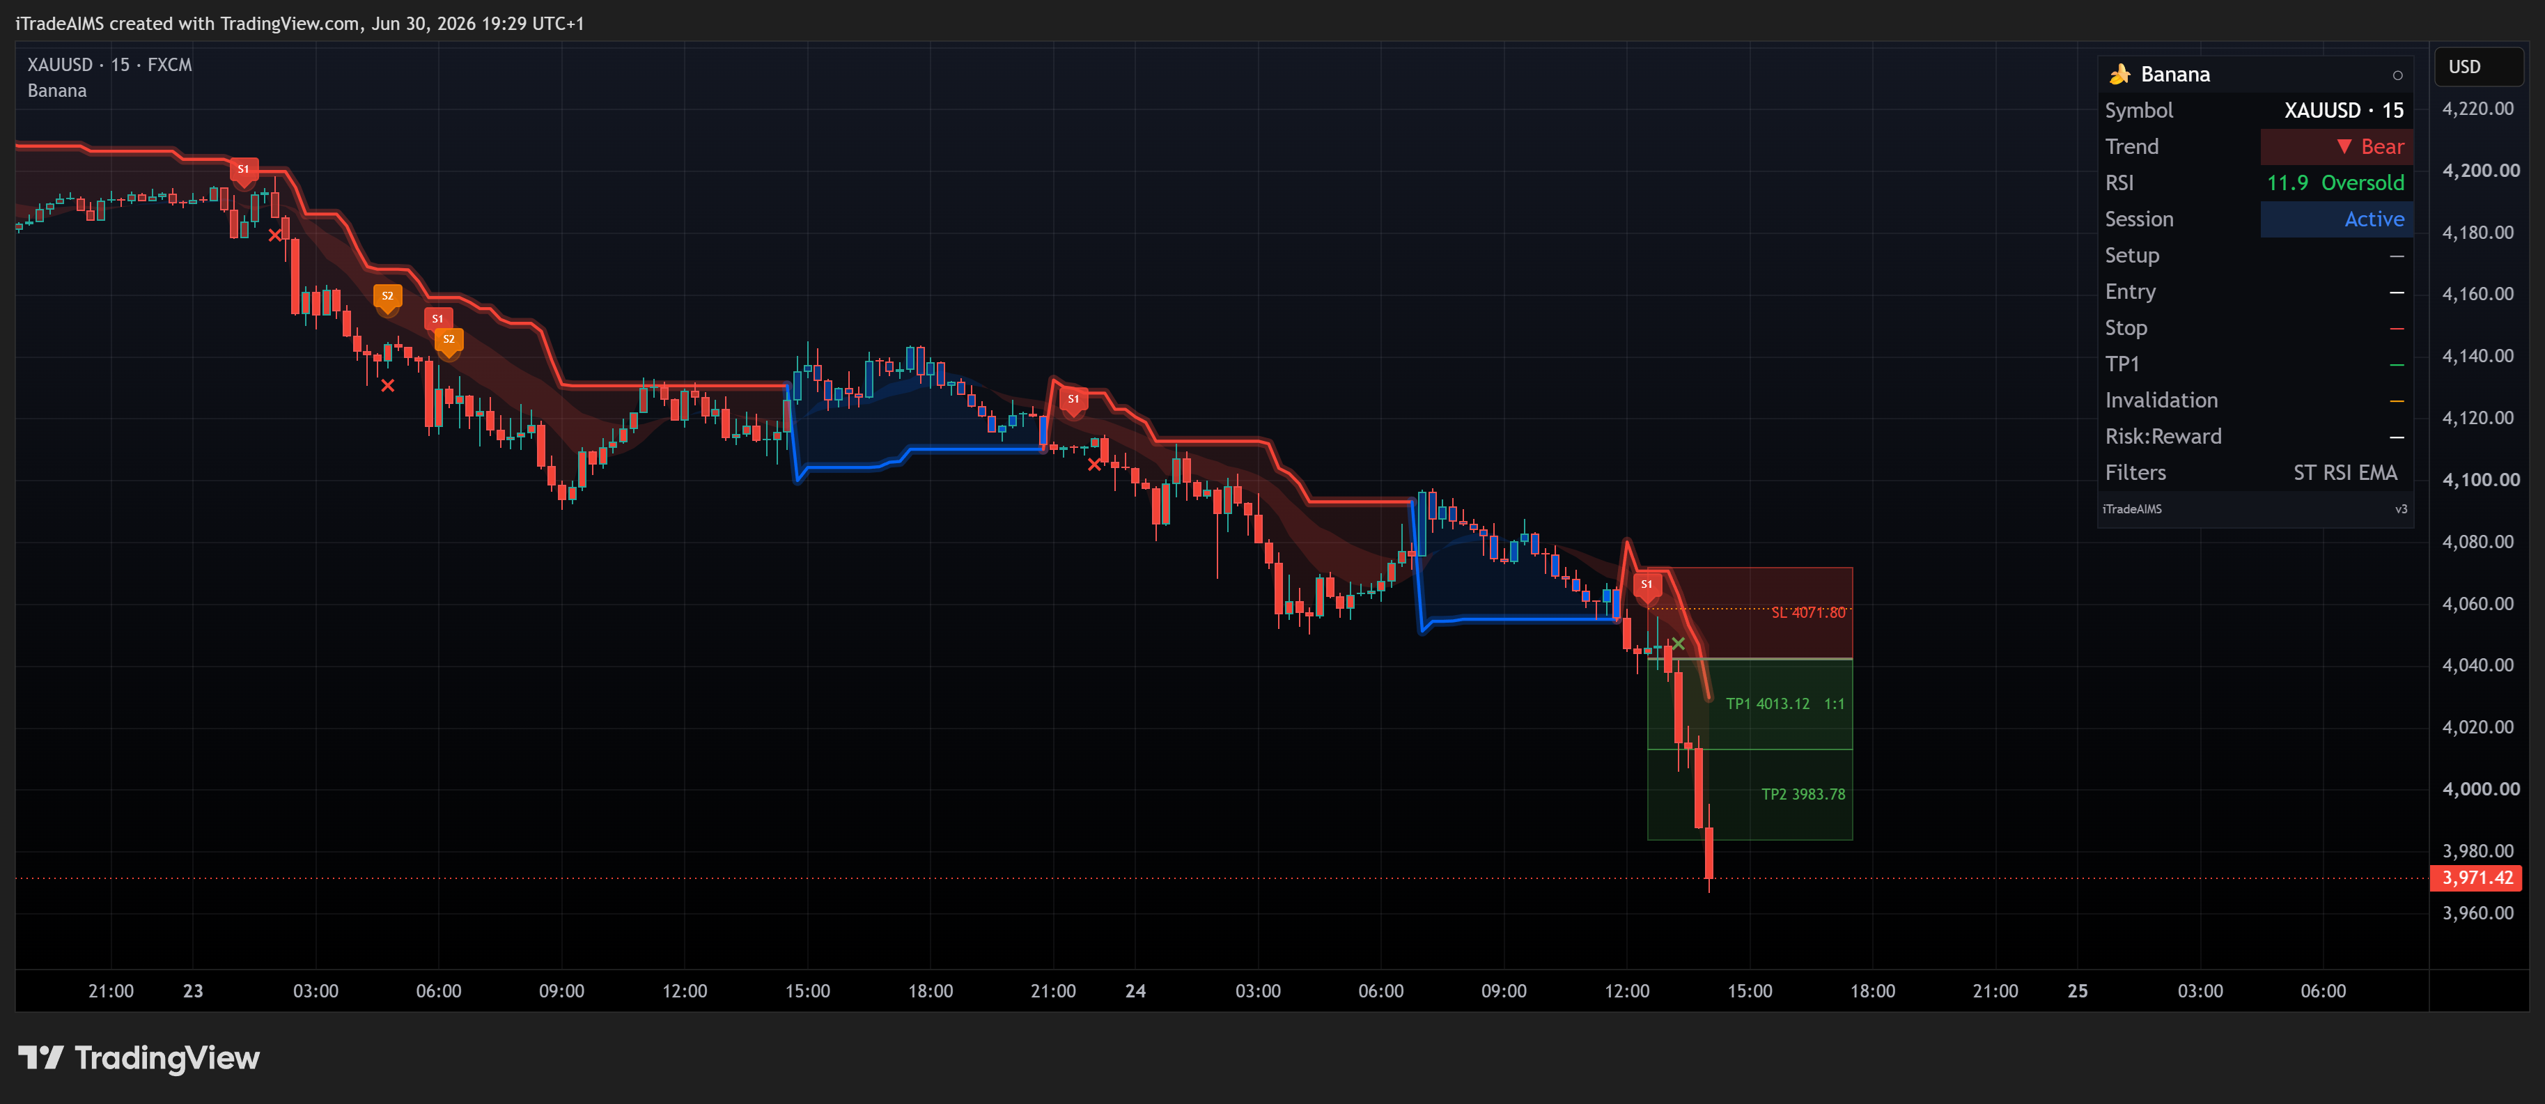Click the TradingView logo

(x=139, y=1057)
